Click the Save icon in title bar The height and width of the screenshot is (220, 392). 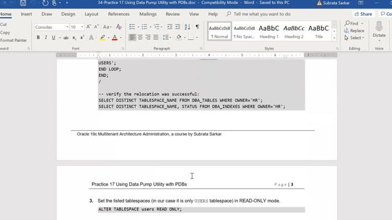coord(23,3)
